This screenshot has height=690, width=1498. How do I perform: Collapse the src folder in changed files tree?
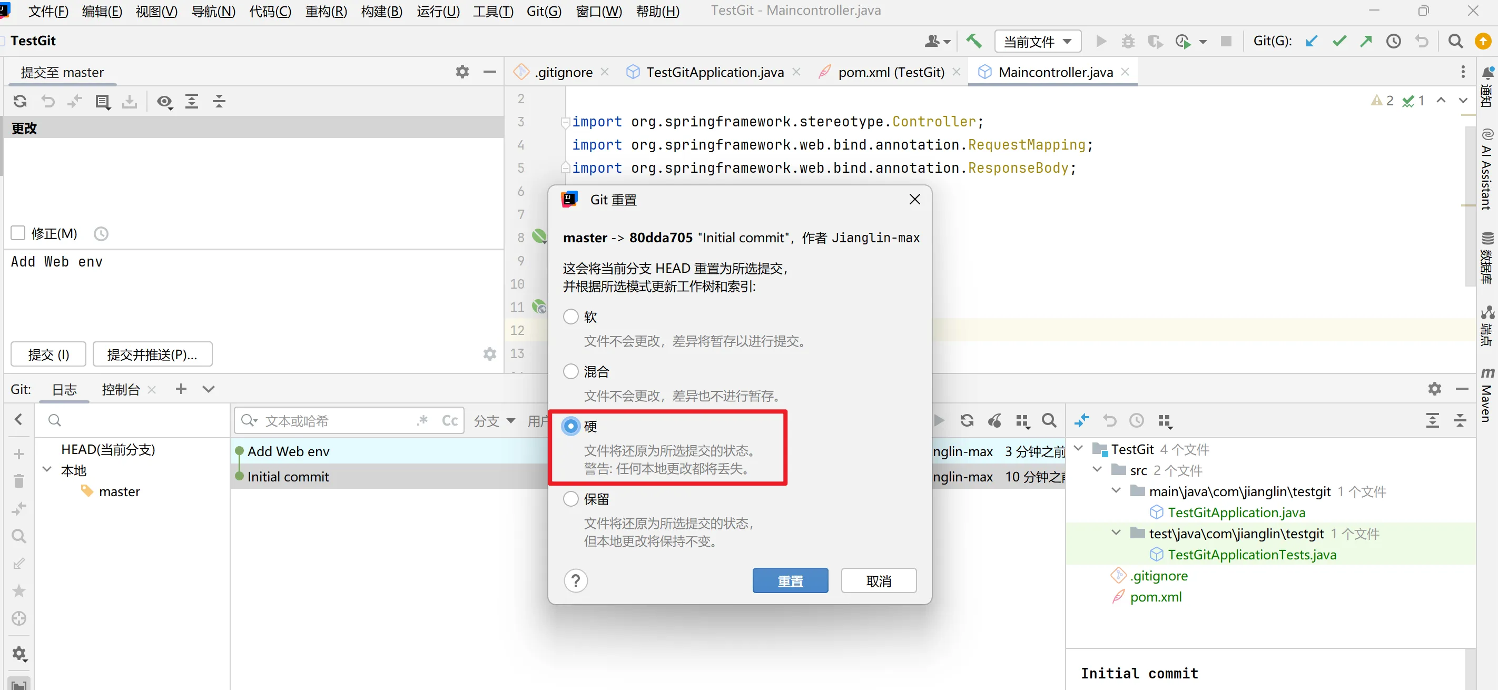coord(1097,470)
